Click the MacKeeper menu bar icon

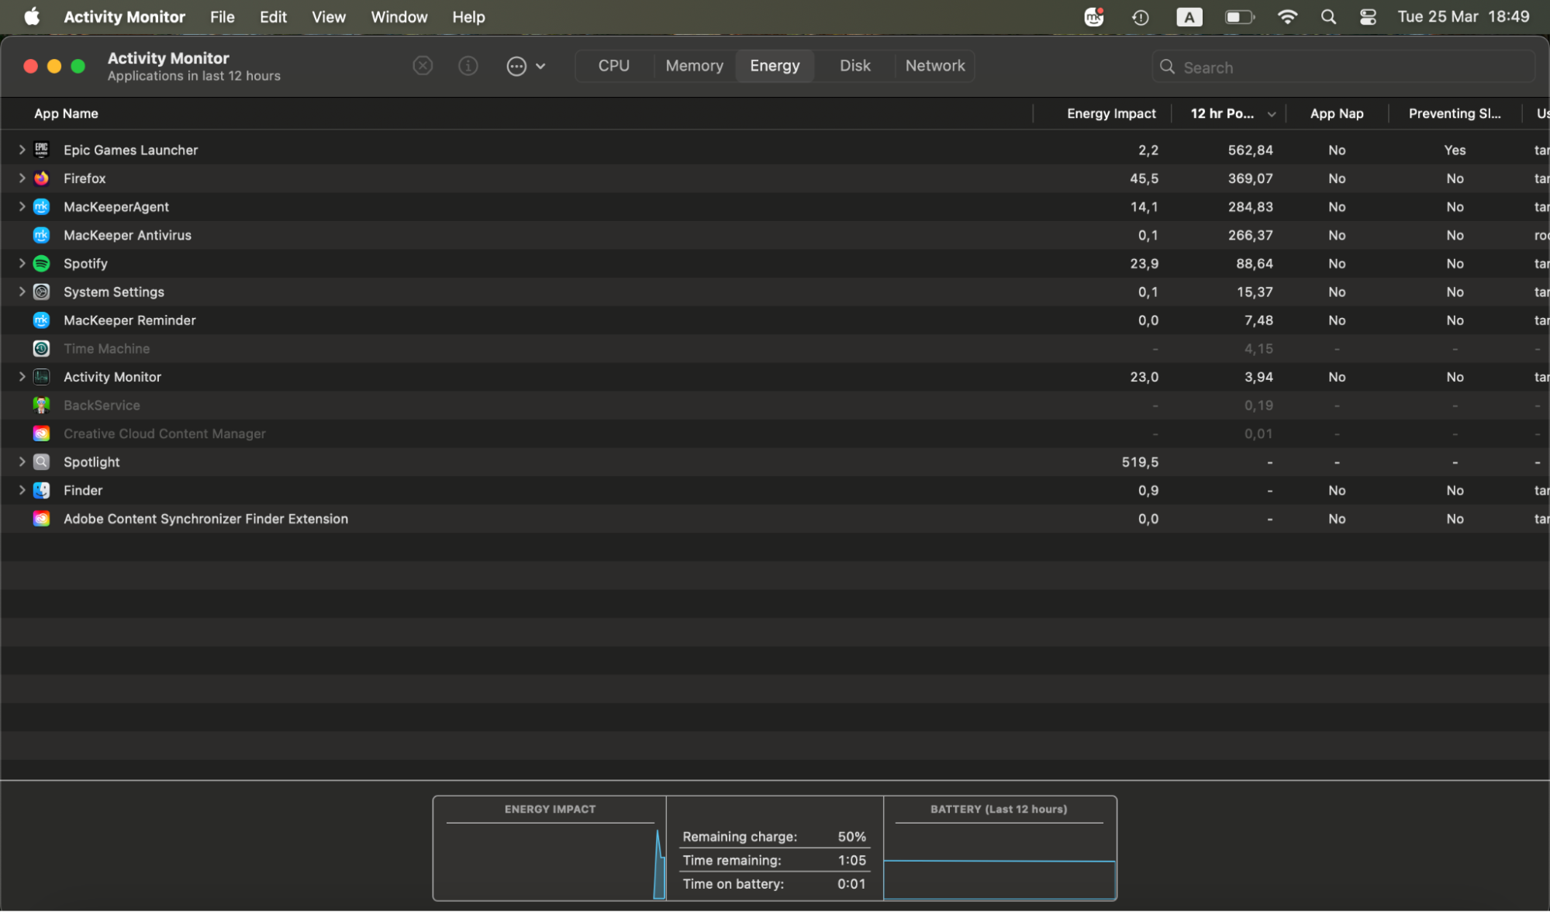(1093, 17)
